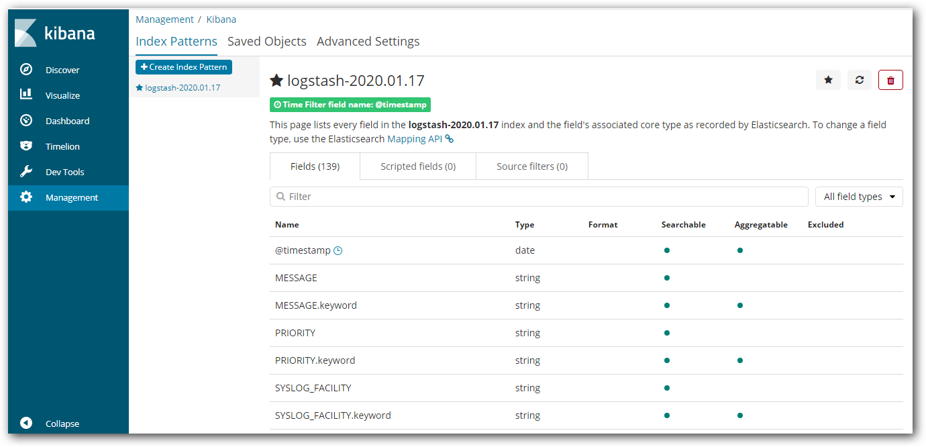This screenshot has height=447, width=926.
Task: Click the SYSLOG_FACILITY.keyword field name
Action: [x=333, y=415]
